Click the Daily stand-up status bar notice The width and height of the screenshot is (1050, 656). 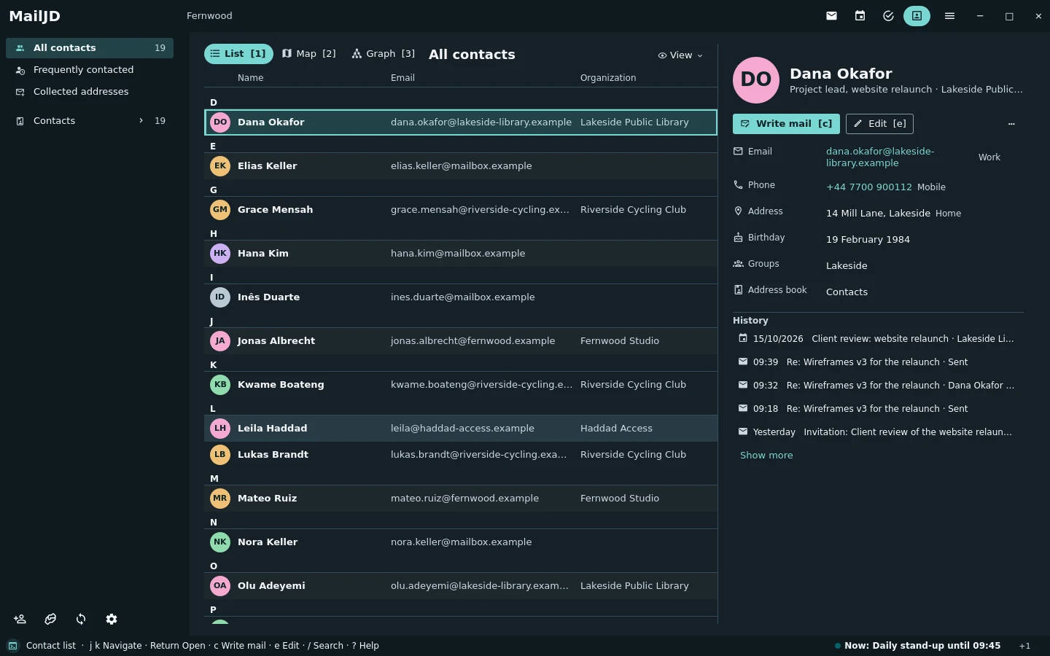coord(917,646)
